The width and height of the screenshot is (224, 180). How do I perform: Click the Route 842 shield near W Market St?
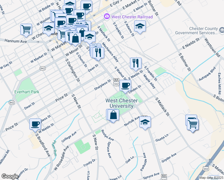[43, 68]
